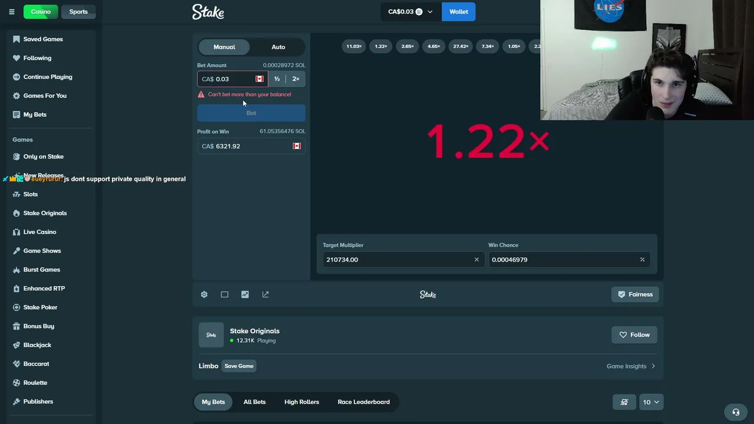Open Stake Poker in the sidebar

click(x=40, y=307)
